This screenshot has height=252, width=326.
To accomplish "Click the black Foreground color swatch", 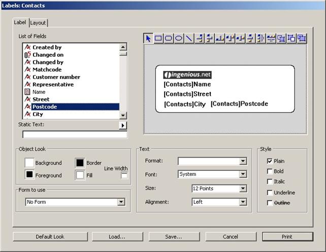I will (29, 175).
